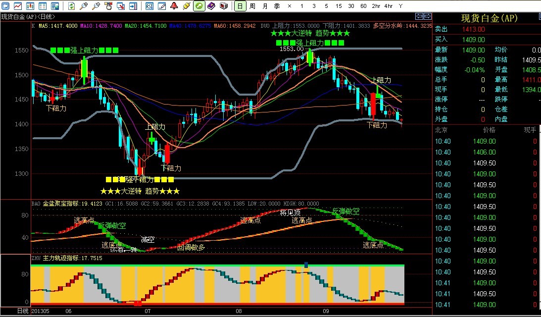
Task: Switch to the candlestick chart icon
Action: click(x=30, y=6)
